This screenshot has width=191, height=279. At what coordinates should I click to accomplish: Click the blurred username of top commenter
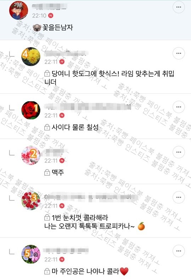pyautogui.click(x=49, y=6)
